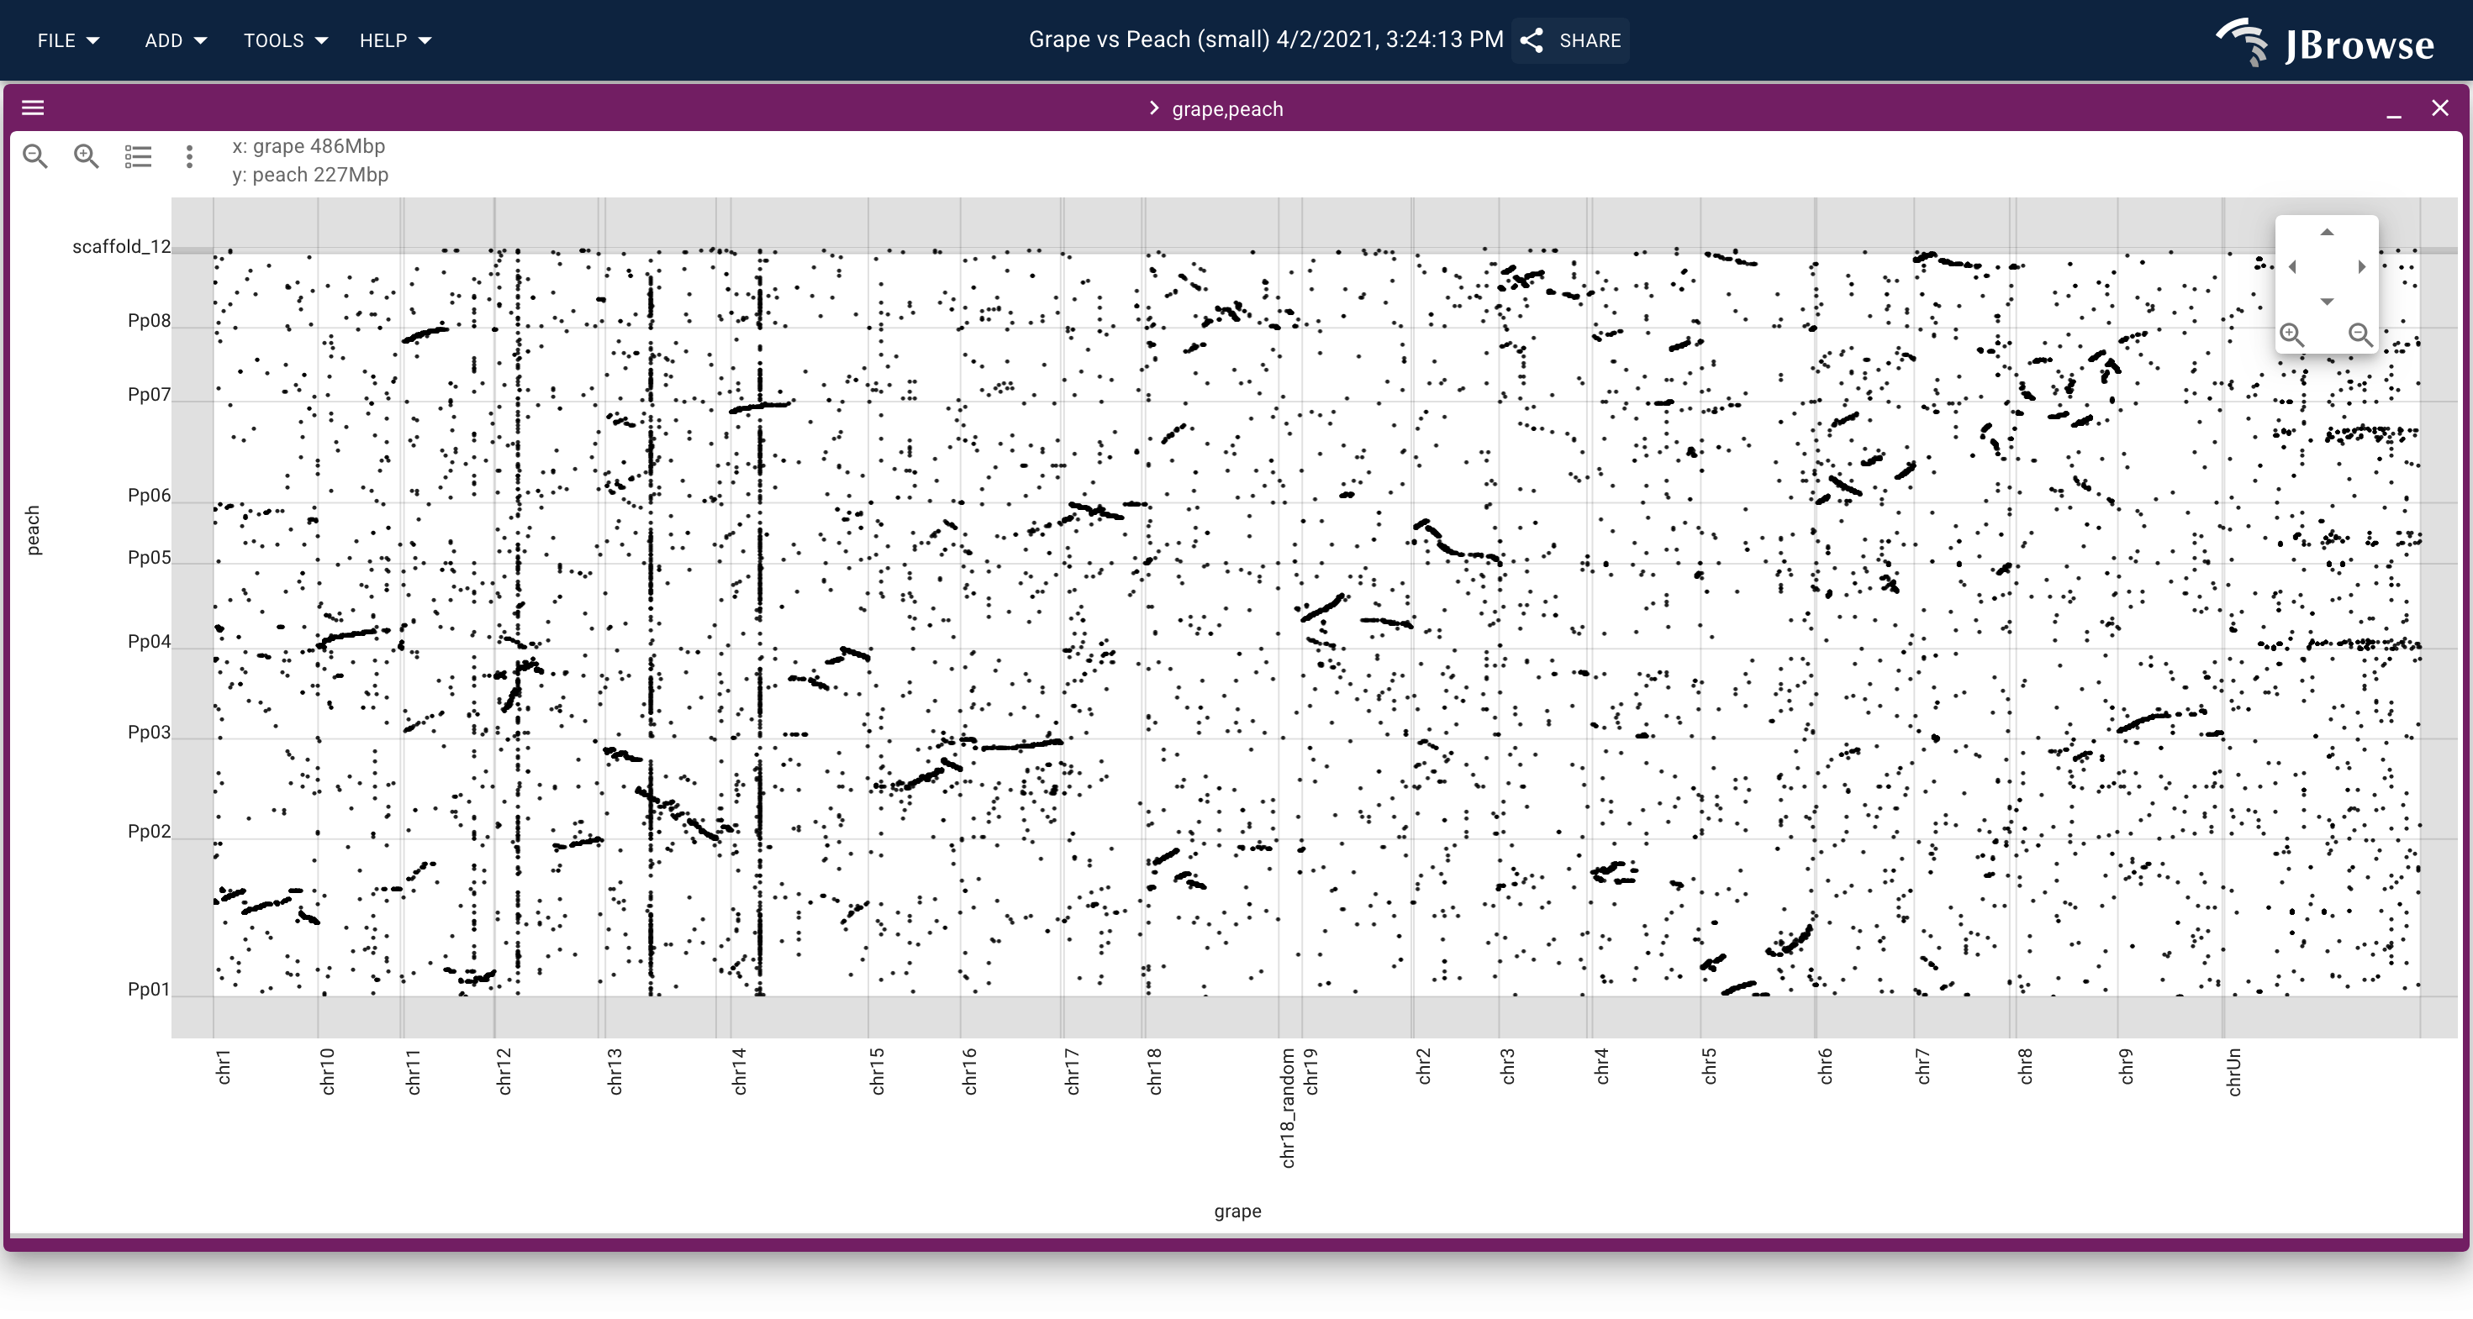Pan the dotplot right with the arrow
2473x1319 pixels.
point(2362,266)
